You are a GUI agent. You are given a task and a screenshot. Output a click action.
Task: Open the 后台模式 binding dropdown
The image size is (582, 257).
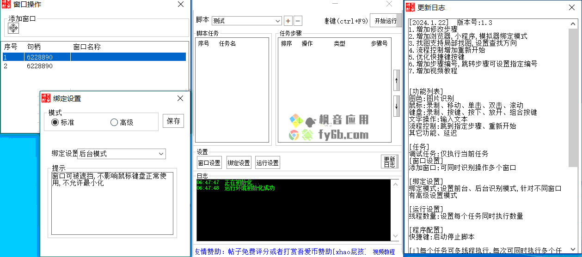(122, 154)
